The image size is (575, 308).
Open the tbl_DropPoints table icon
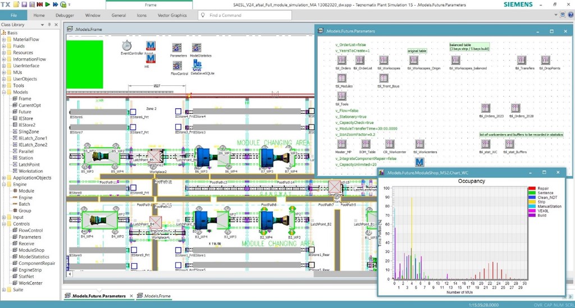546,60
